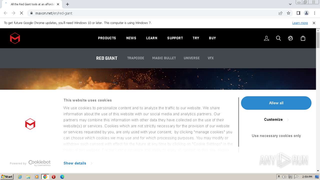
Task: Go to UNIVERSE sub-navigation
Action: 192,58
